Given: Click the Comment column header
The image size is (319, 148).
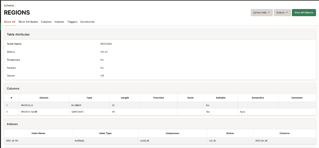Looking at the screenshot, I should coord(297,98).
